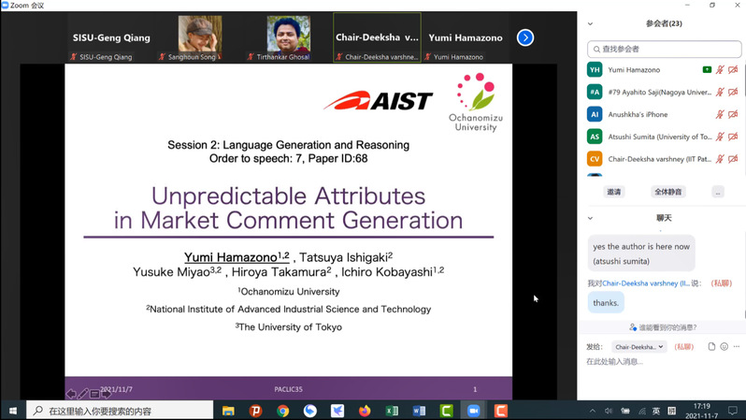The image size is (746, 420).
Task: Click the 全体静音 mute all button
Action: (x=668, y=192)
